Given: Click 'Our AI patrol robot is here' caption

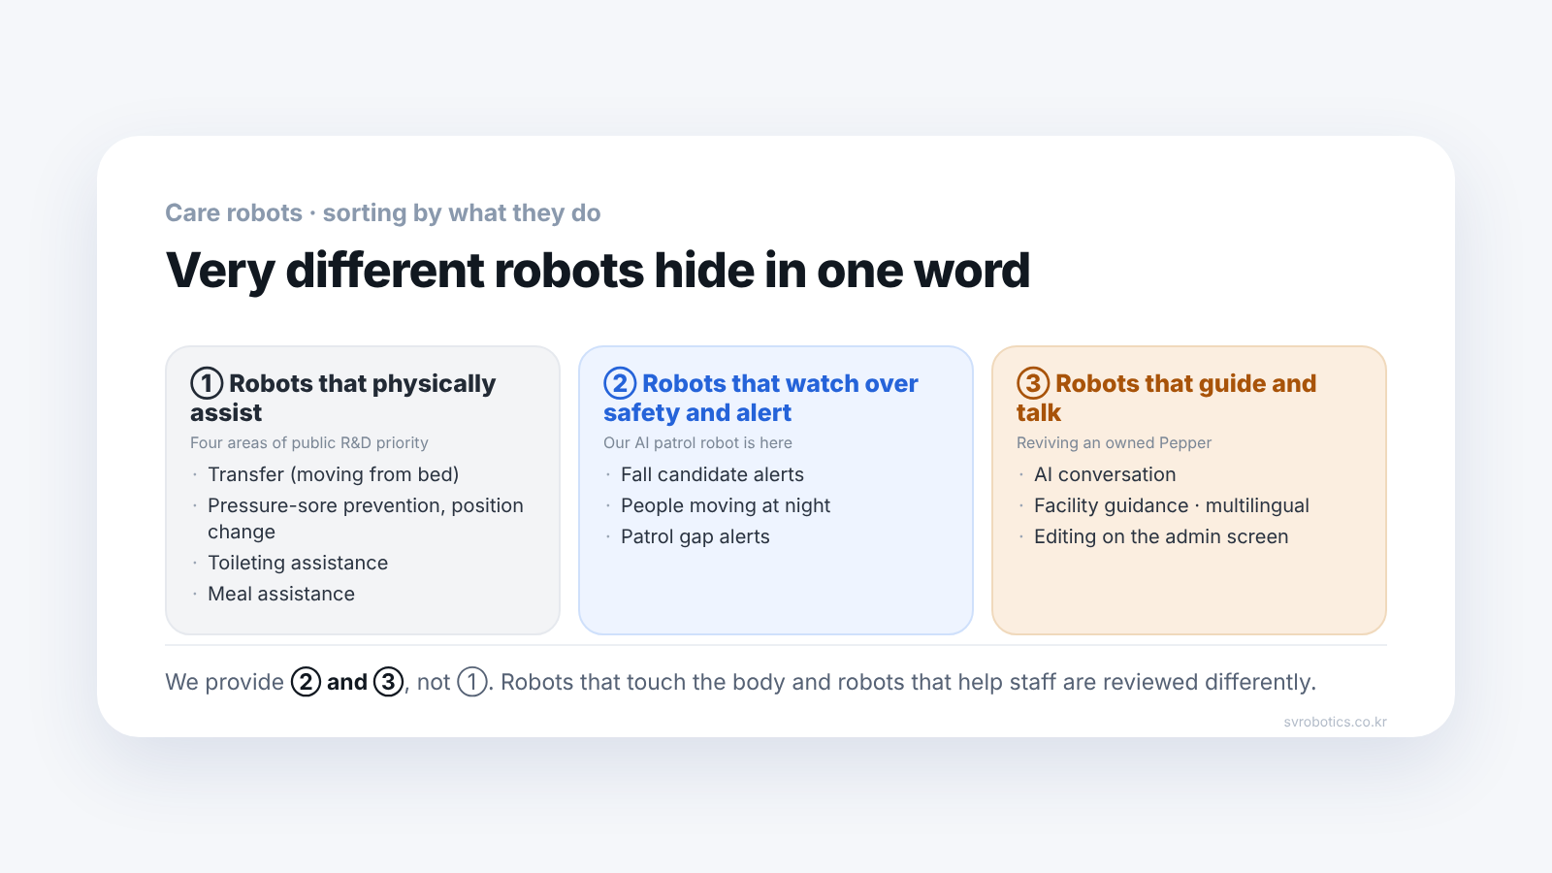Looking at the screenshot, I should click(x=697, y=442).
